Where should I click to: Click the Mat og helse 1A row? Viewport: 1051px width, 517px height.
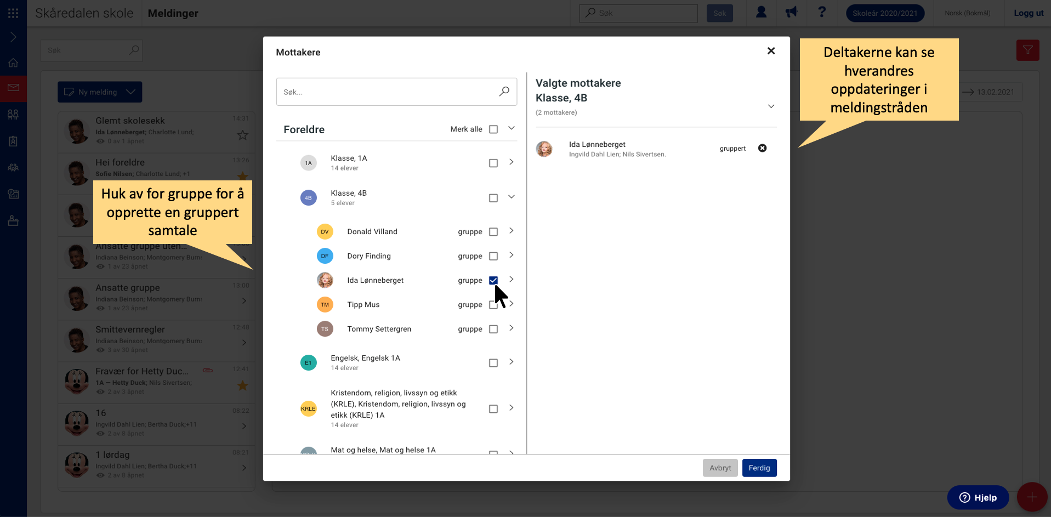pos(396,450)
